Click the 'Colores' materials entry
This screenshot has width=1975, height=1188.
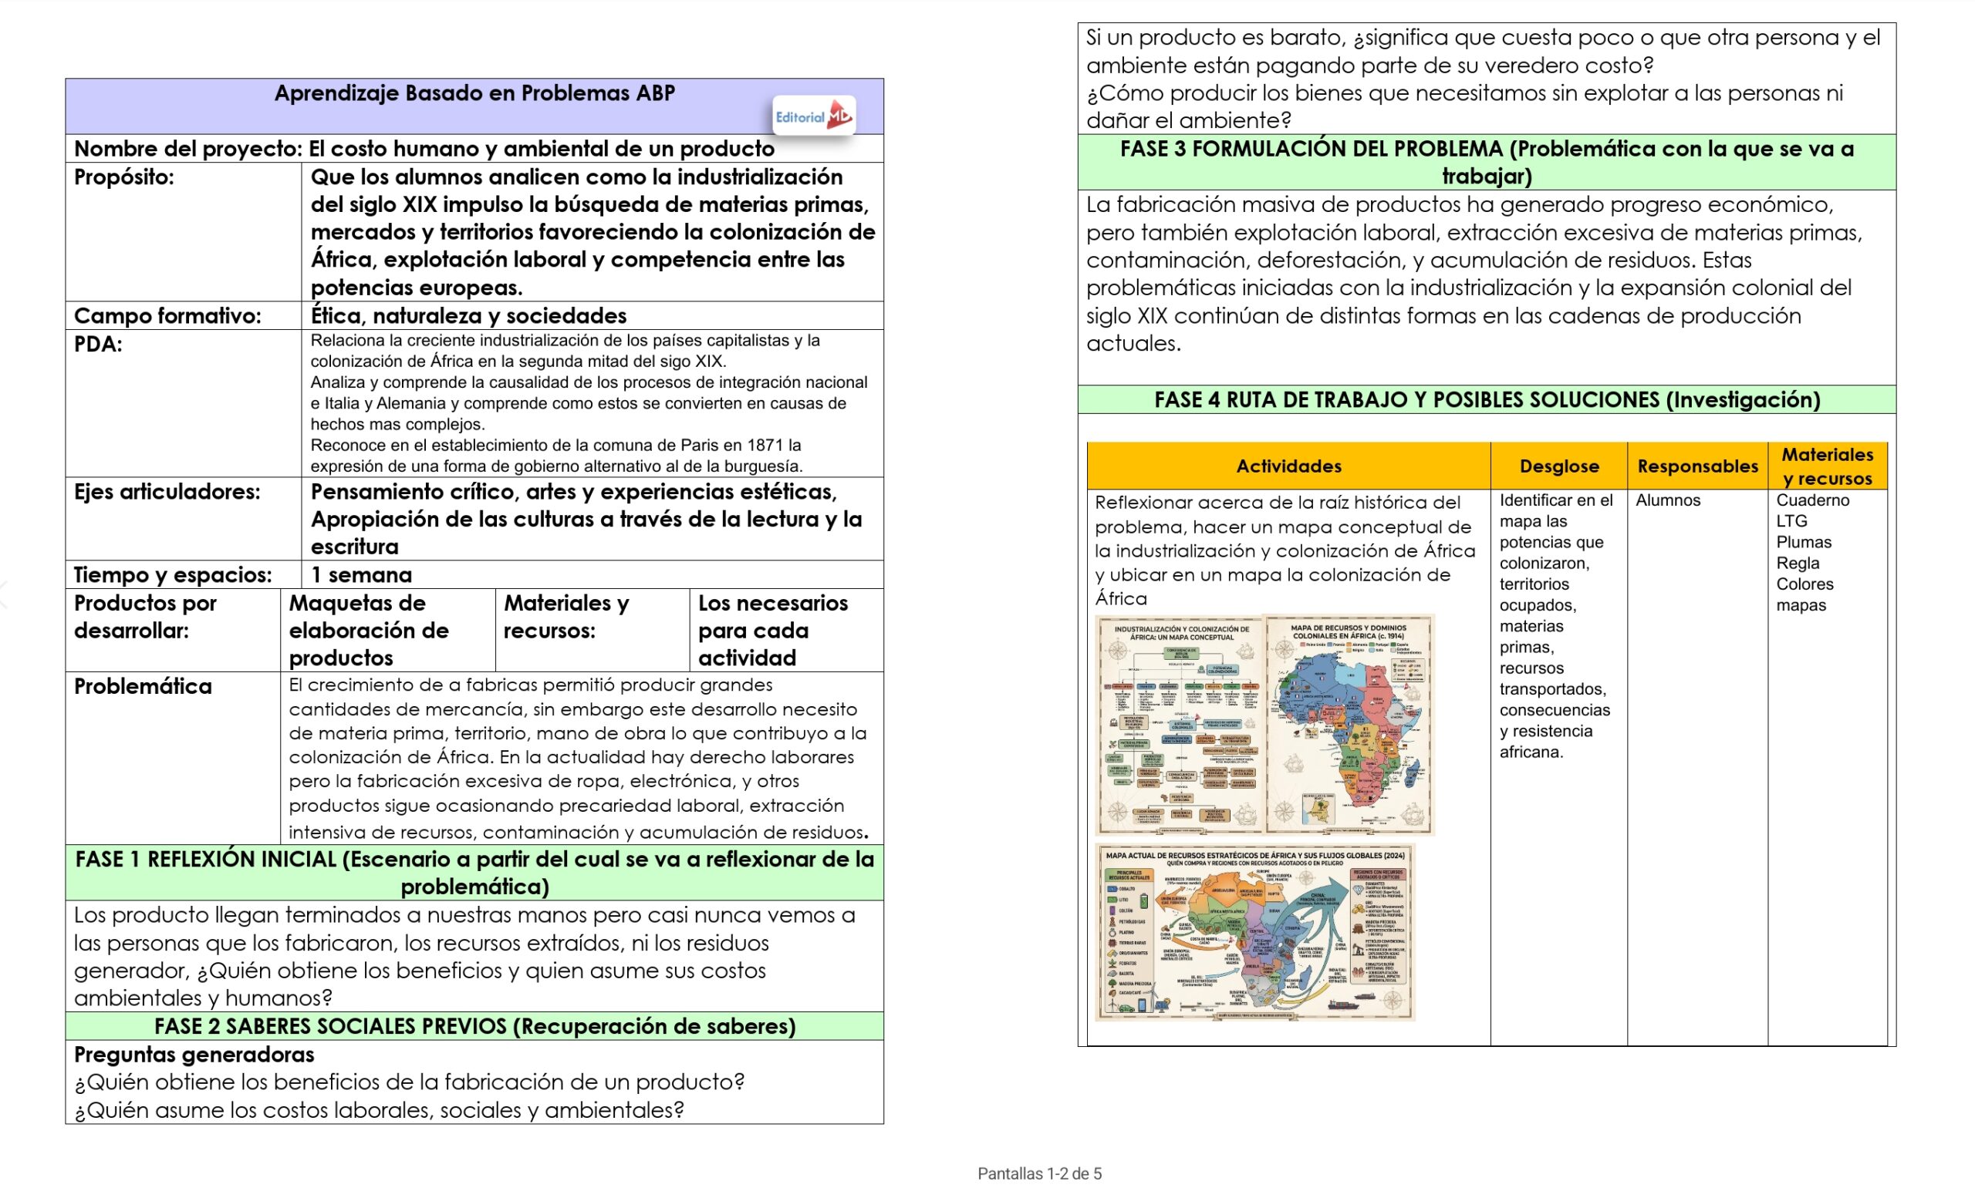point(1805,584)
